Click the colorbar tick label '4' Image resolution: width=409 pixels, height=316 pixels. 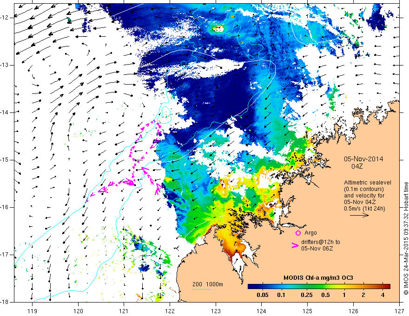(x=383, y=295)
